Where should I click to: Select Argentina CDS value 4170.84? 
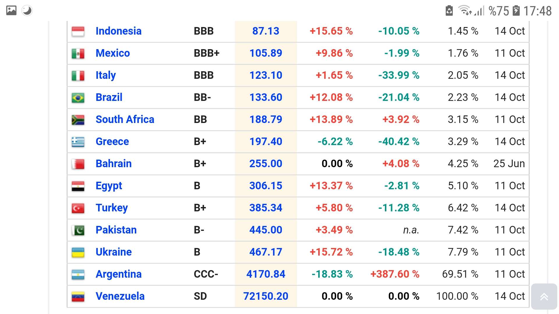pyautogui.click(x=266, y=274)
